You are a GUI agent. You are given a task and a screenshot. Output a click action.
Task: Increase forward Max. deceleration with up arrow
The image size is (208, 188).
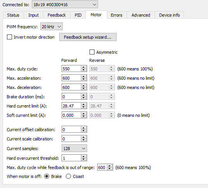click(x=83, y=86)
